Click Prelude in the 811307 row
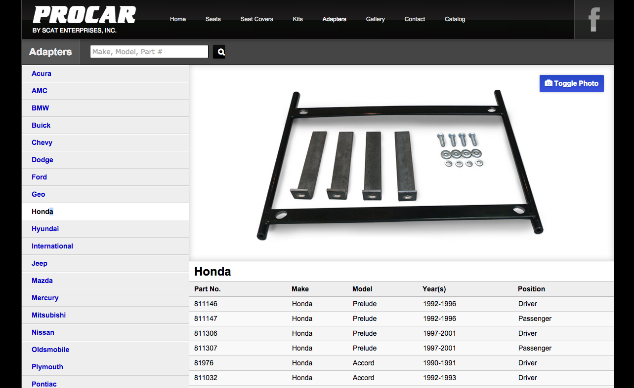The width and height of the screenshot is (634, 388). pos(365,348)
